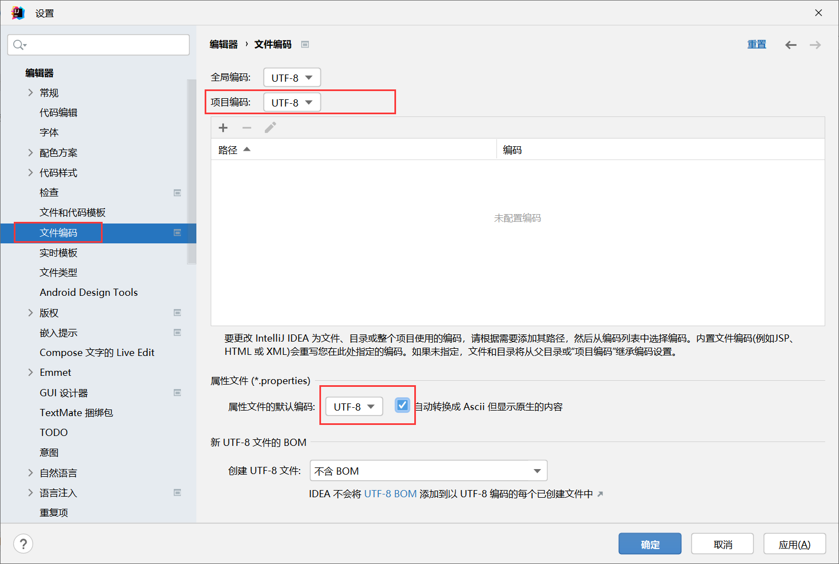Screen dimensions: 839x564
Task: Click project icon on 版权 row
Action: [178, 313]
